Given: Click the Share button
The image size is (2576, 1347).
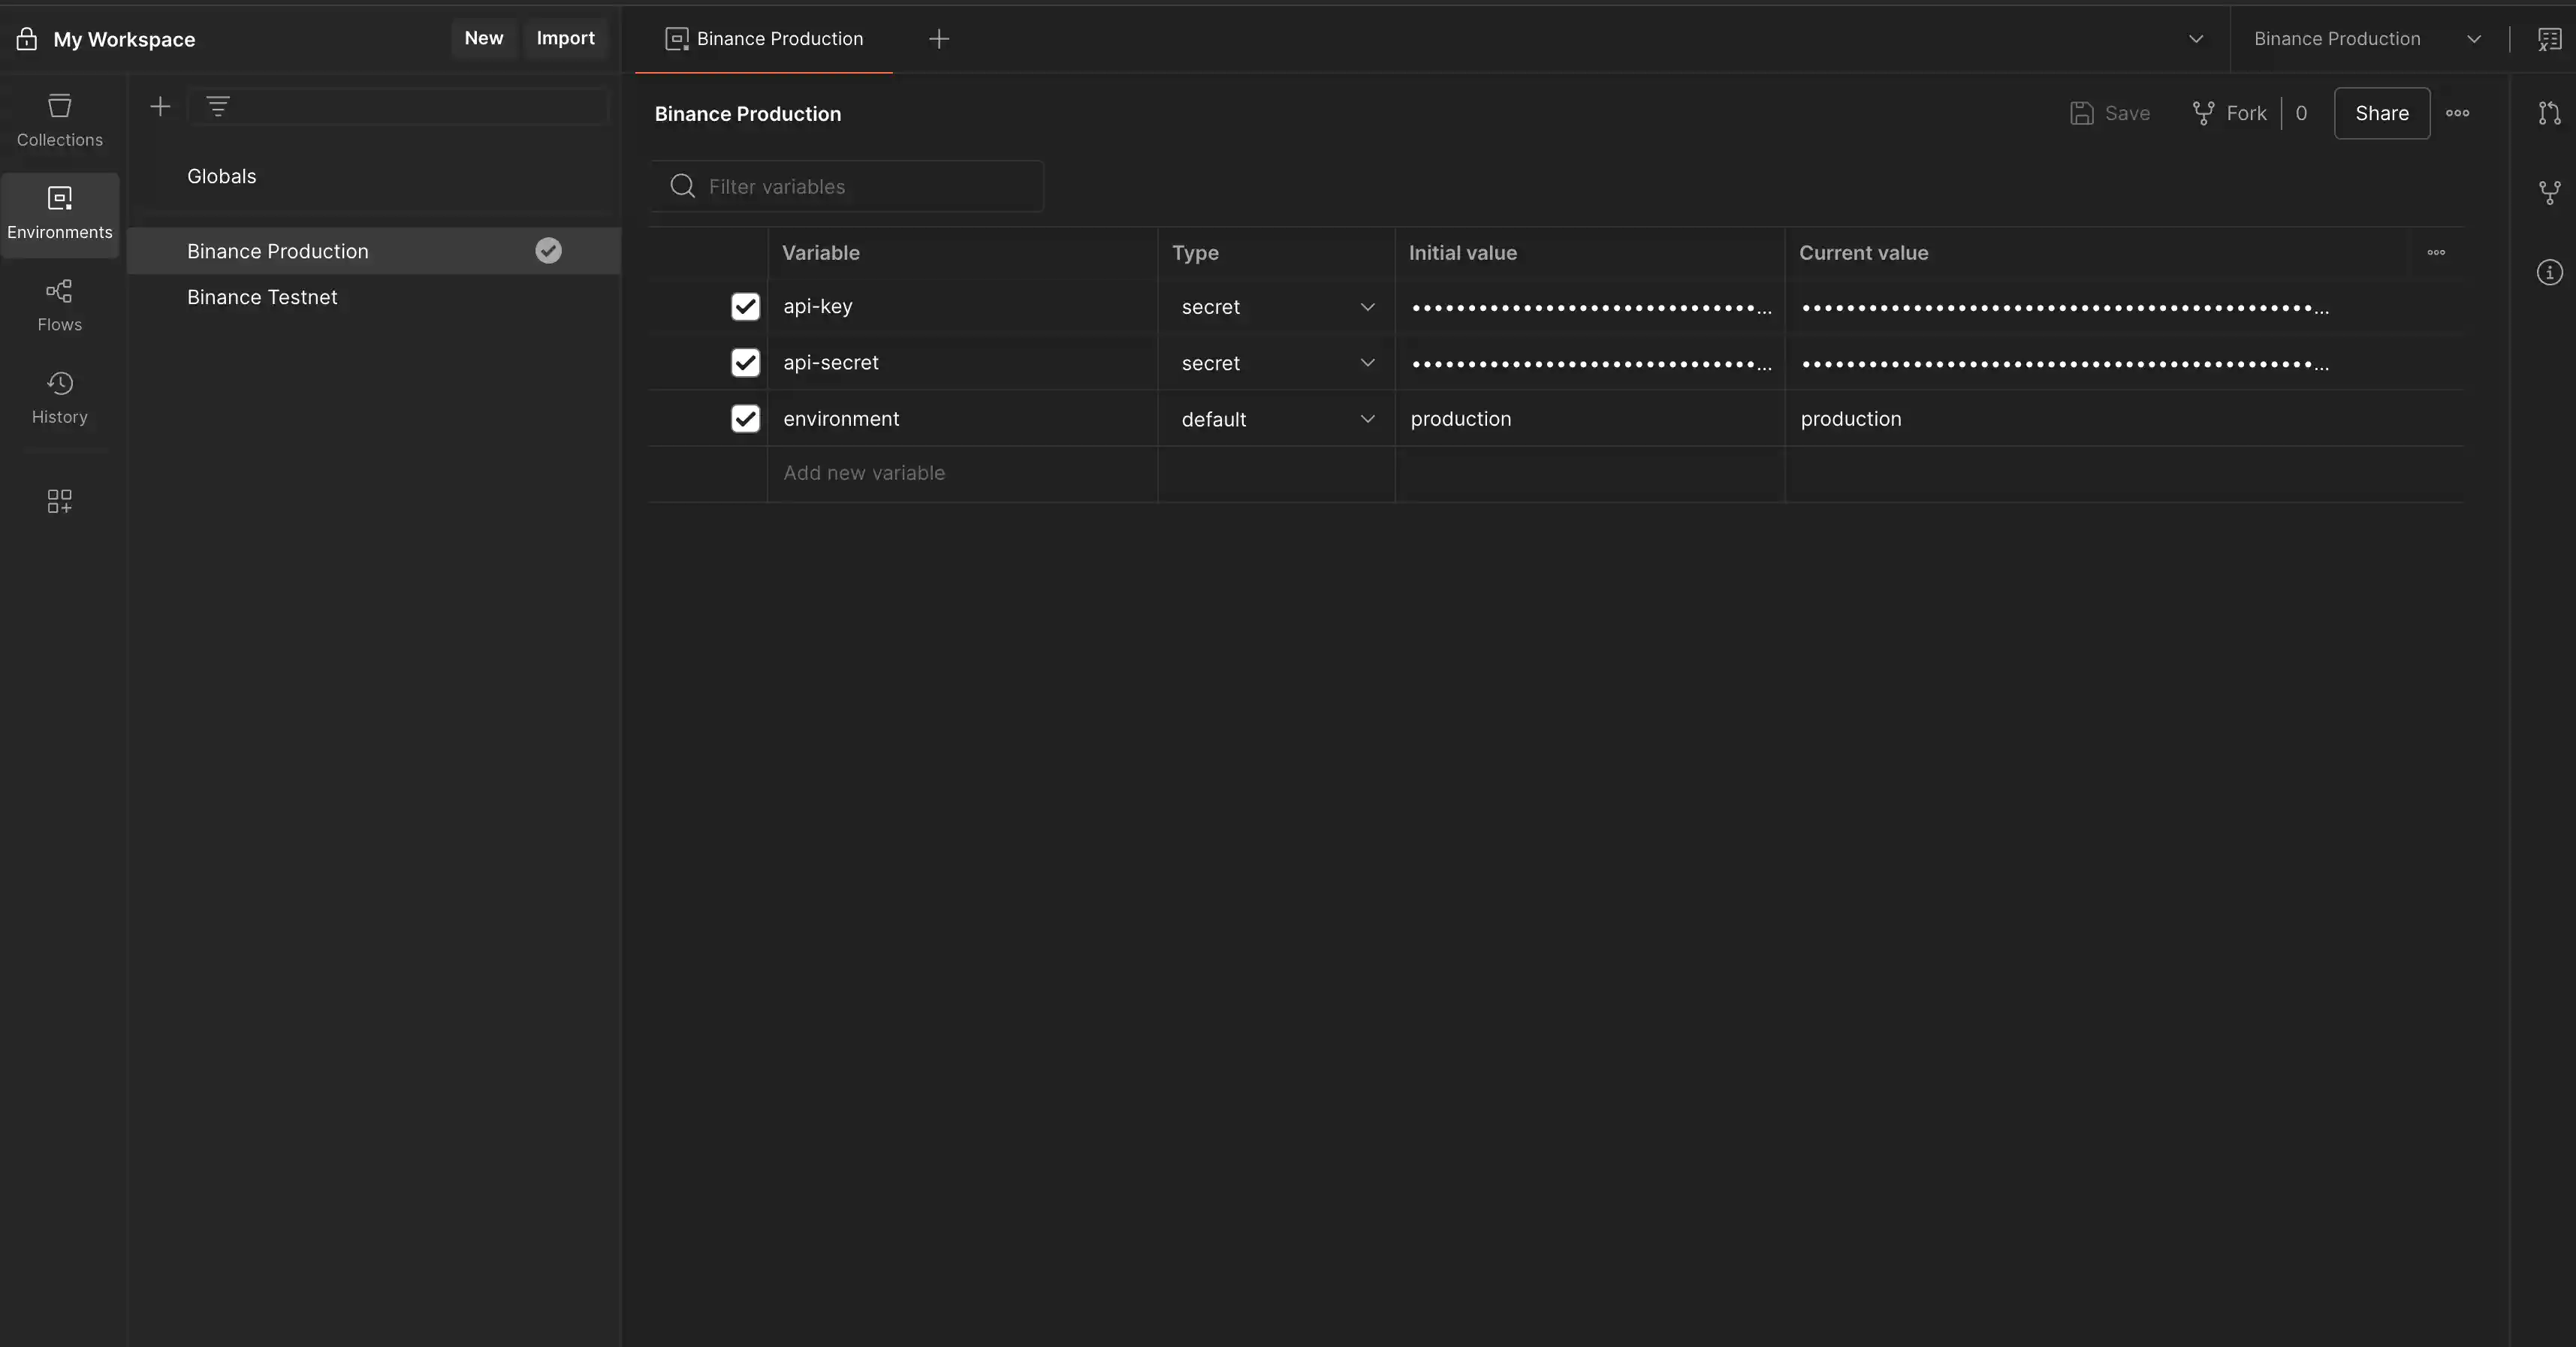Looking at the screenshot, I should click(2381, 113).
